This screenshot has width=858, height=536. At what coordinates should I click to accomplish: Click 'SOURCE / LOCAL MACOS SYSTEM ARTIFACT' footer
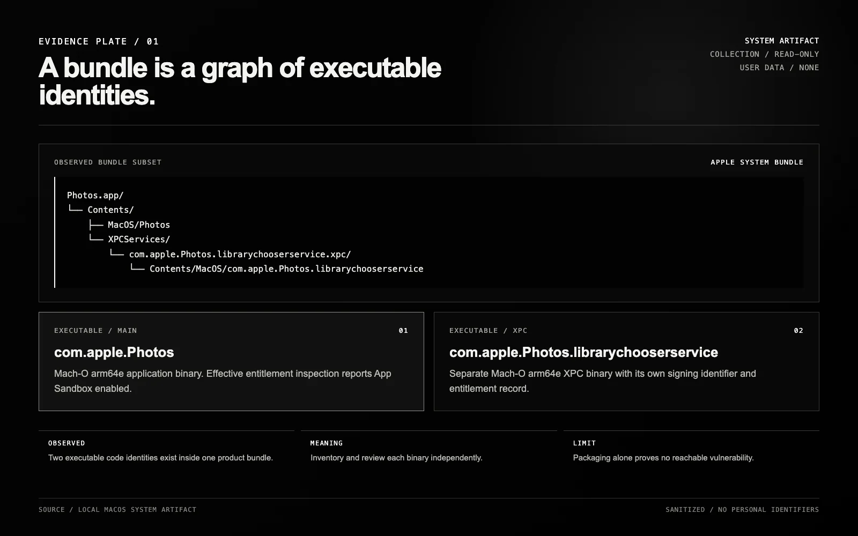point(117,510)
